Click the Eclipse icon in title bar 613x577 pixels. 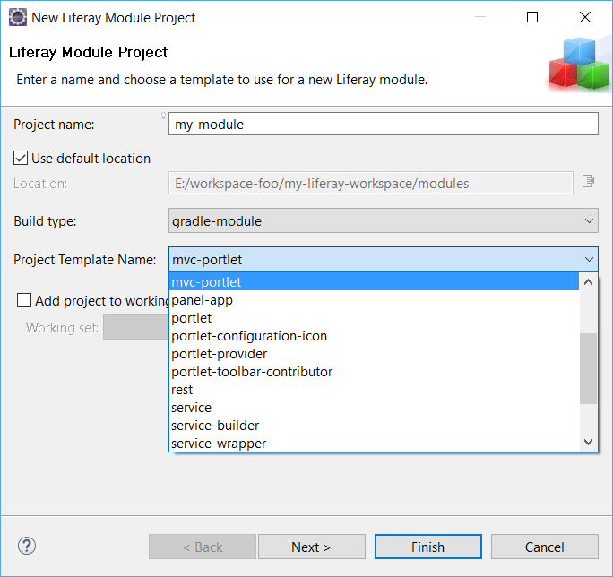(x=18, y=18)
